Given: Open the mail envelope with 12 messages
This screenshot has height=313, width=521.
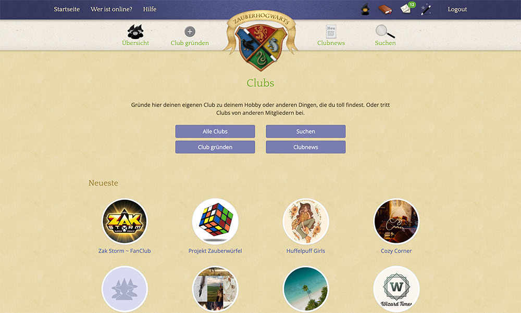Looking at the screenshot, I should pos(407,8).
